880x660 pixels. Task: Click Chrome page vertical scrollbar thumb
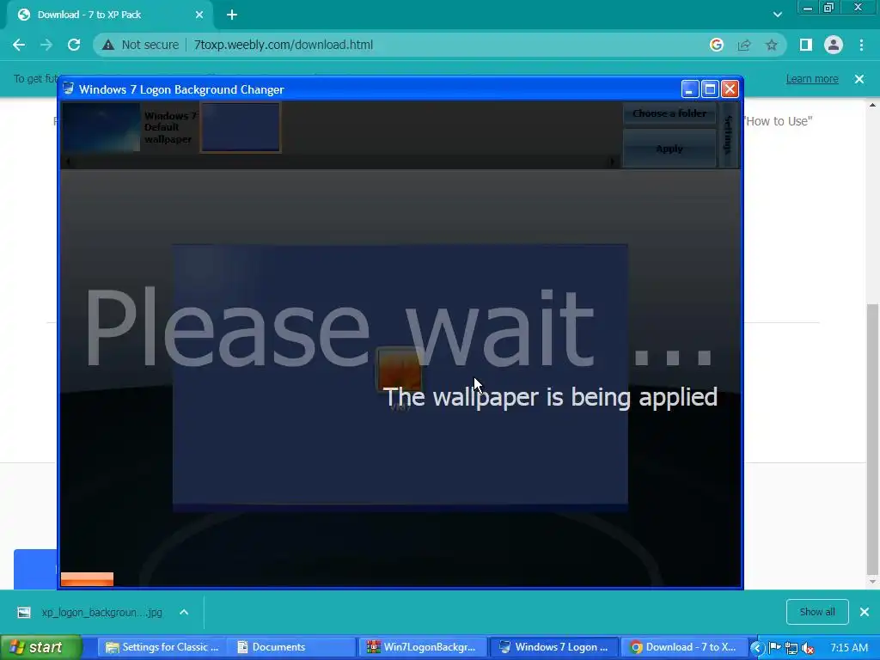point(872,439)
